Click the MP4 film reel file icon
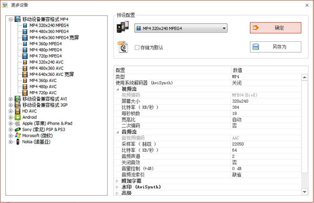 point(122,47)
